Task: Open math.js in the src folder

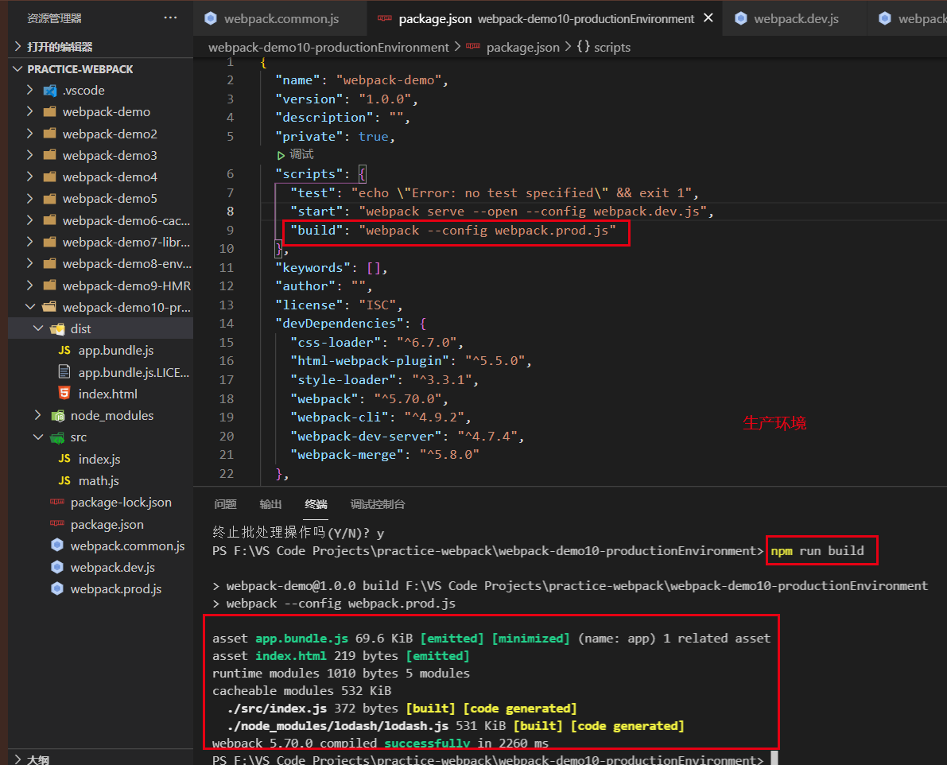Action: tap(99, 481)
